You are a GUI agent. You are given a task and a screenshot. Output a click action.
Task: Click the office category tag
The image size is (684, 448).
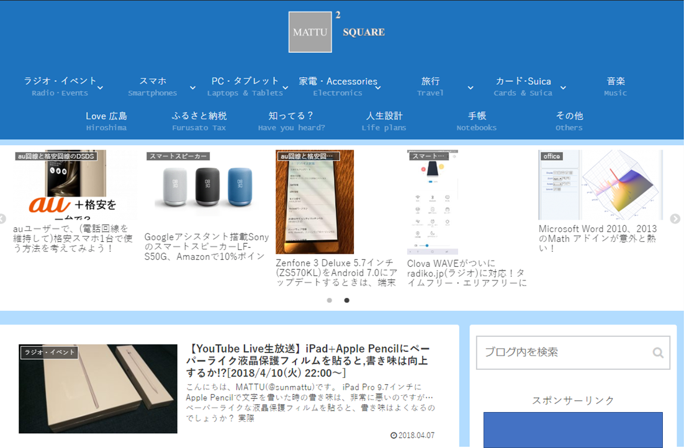552,156
